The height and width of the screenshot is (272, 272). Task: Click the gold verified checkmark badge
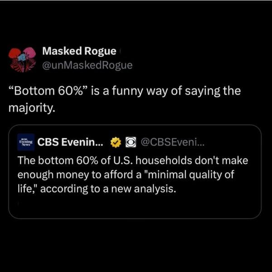click(116, 142)
